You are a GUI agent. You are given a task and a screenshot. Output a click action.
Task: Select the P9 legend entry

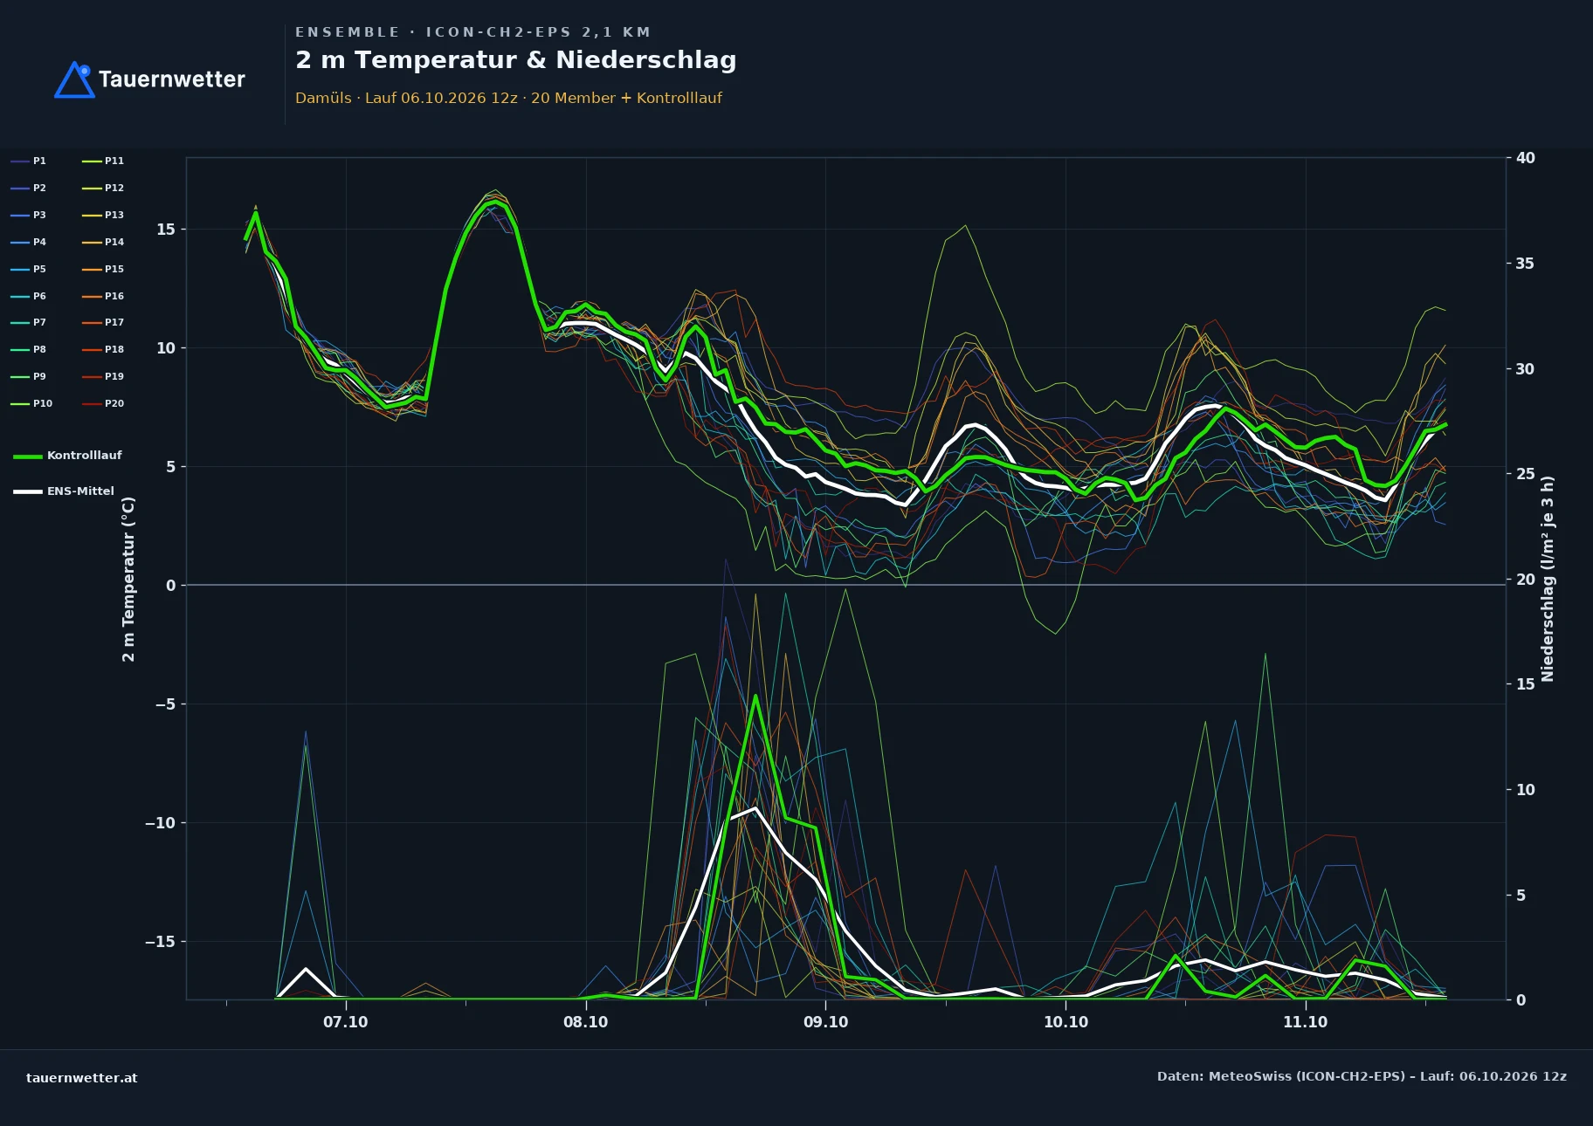pos(29,376)
